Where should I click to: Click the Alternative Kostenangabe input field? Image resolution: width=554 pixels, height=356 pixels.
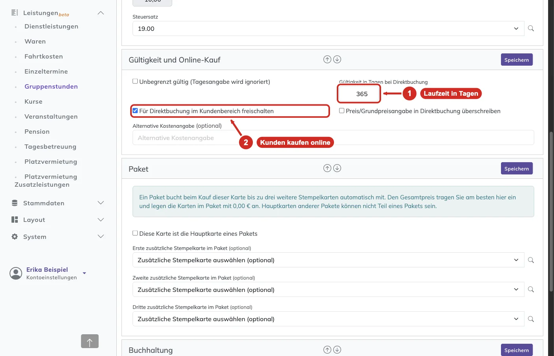pos(333,138)
